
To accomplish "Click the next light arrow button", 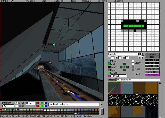I will (x=23, y=106).
